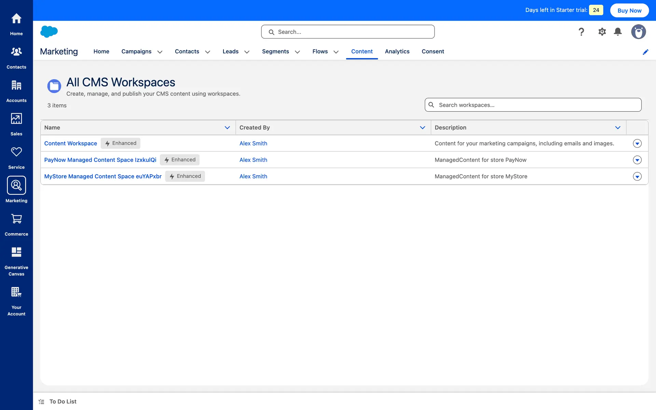Image resolution: width=656 pixels, height=410 pixels.
Task: Expand the Campaigns tab dropdown chevron
Action: tap(160, 52)
